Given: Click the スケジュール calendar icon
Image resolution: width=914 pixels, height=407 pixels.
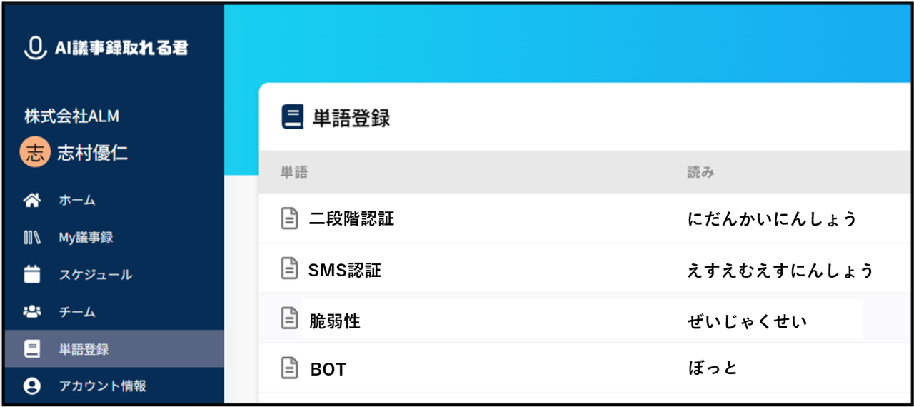Looking at the screenshot, I should click(32, 275).
